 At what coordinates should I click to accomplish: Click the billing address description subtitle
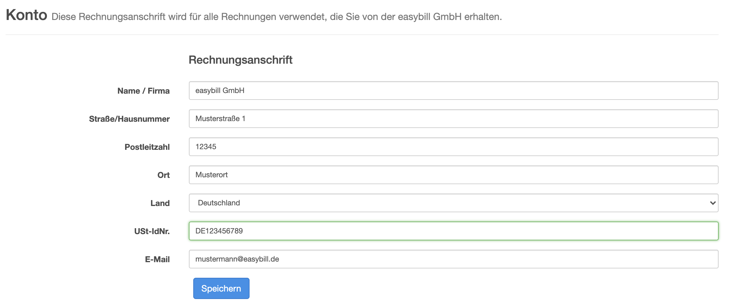(276, 17)
